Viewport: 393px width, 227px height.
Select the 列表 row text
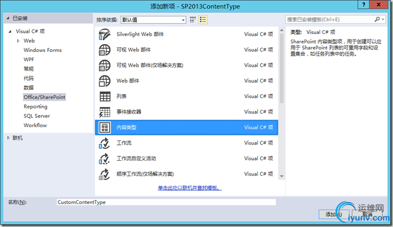coord(122,96)
